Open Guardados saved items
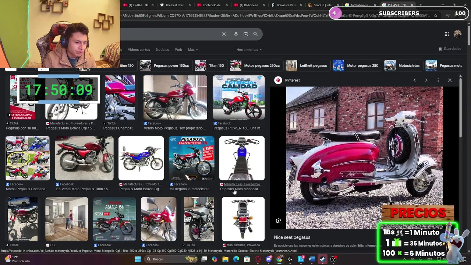 pyautogui.click(x=450, y=49)
